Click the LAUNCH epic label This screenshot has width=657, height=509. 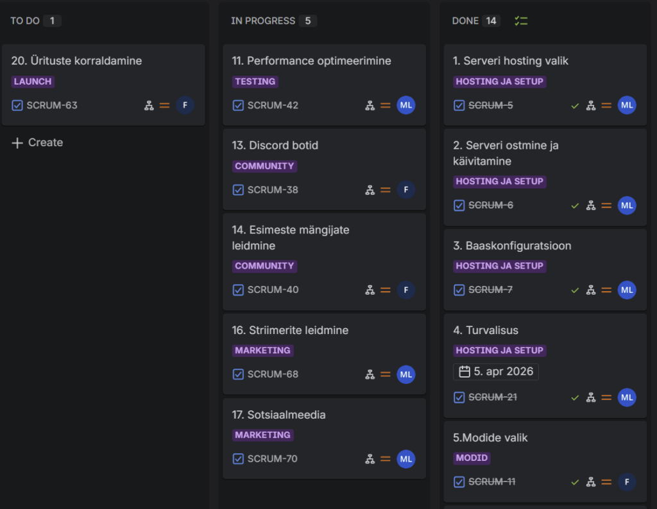[x=33, y=81]
